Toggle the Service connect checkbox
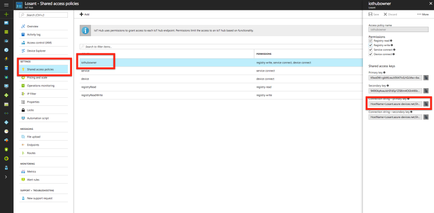 tap(371, 50)
